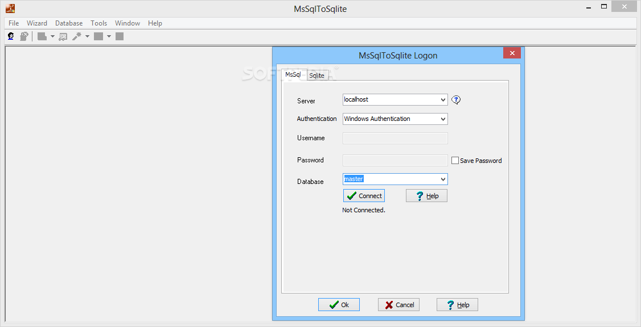Click the Help button beside Connect
Viewport: 641px width, 327px height.
426,196
